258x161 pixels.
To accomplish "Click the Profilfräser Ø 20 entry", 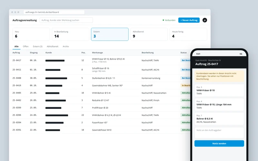I will coord(100,108).
